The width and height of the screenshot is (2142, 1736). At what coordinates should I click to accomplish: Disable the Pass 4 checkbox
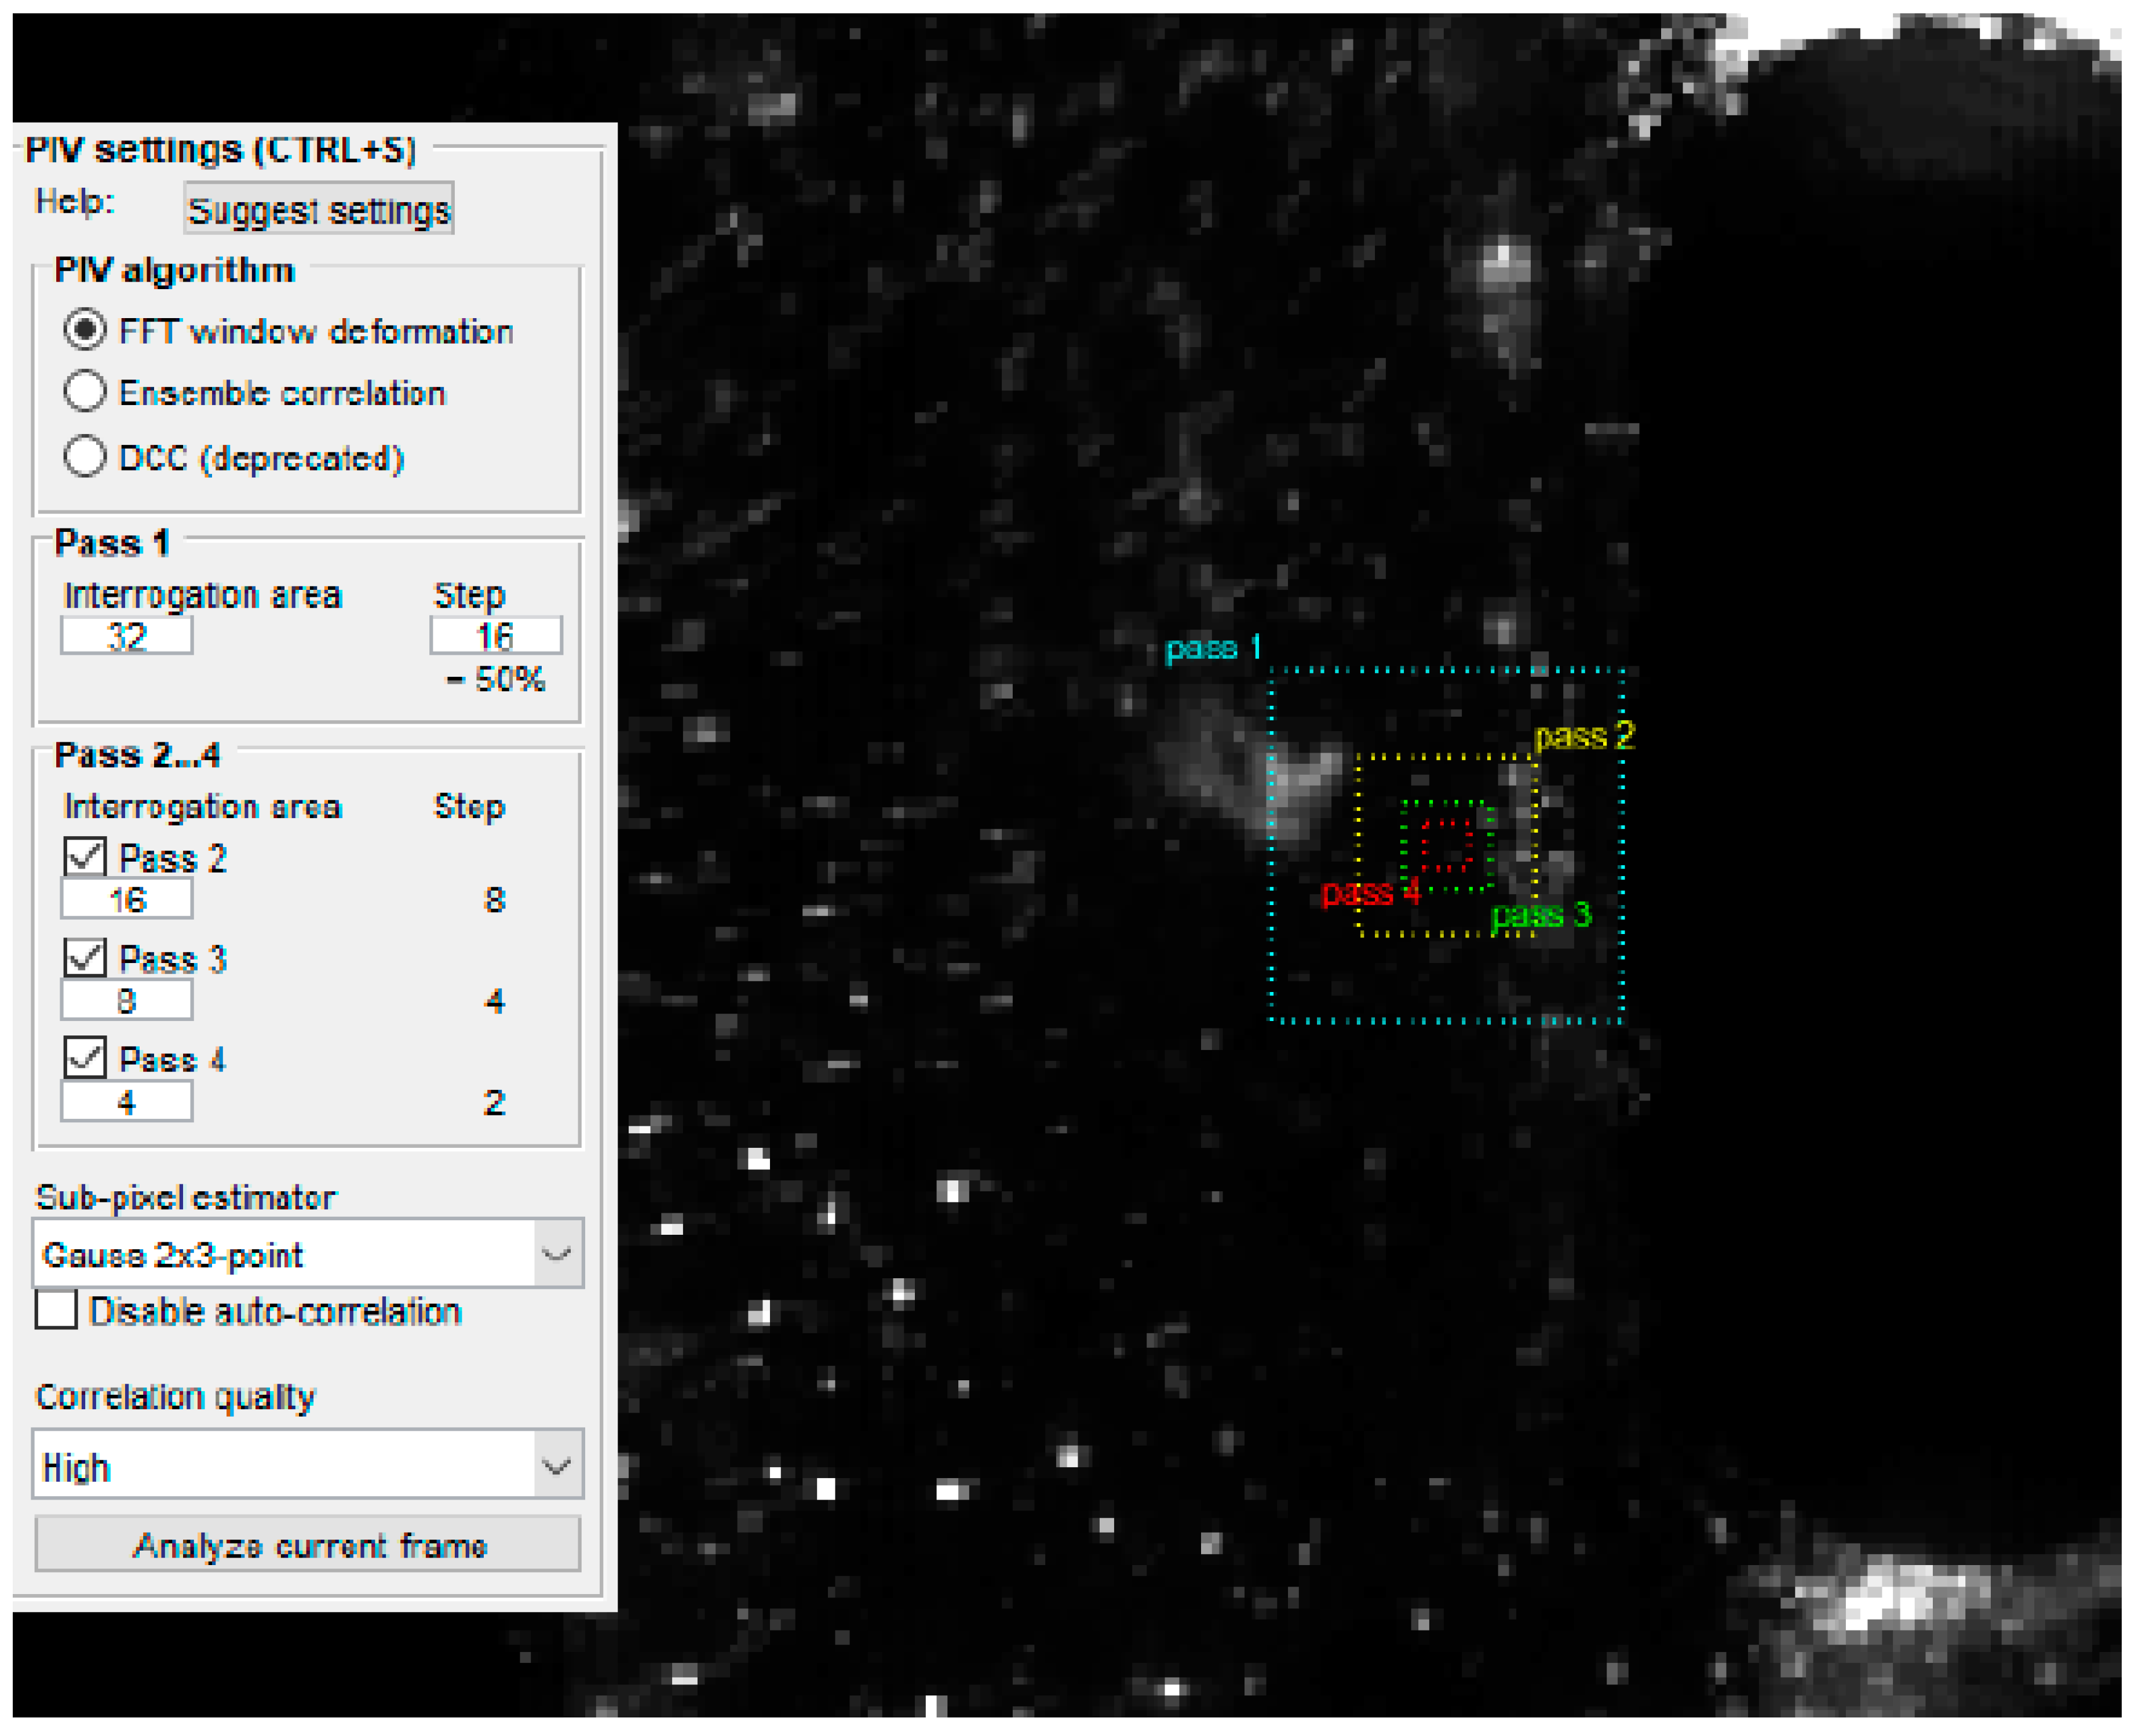(x=85, y=1058)
